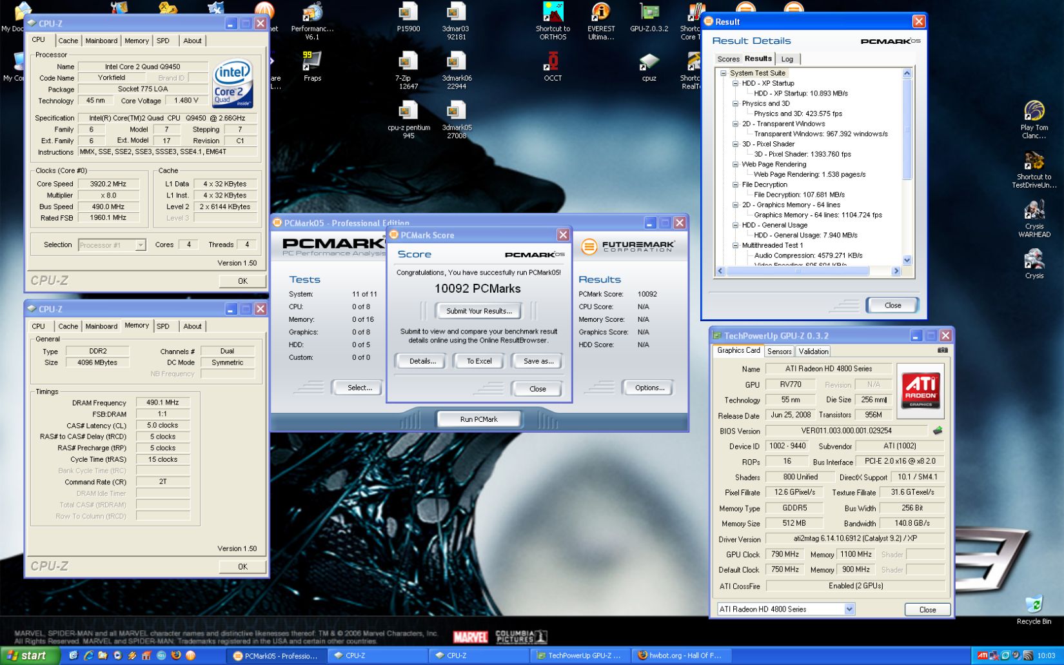
Task: Click the Run PCMark button
Action: (x=478, y=419)
